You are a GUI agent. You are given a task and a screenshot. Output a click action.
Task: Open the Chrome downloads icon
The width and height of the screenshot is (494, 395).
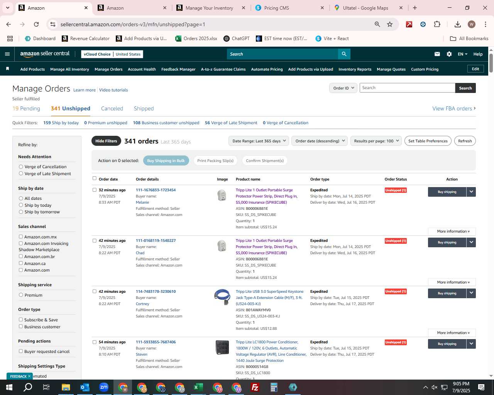(457, 24)
